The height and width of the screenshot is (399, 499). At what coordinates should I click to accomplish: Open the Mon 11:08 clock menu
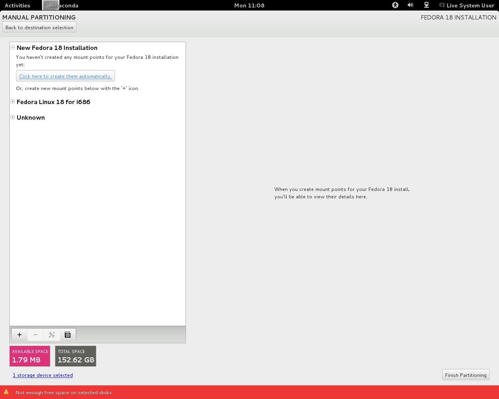(249, 5)
